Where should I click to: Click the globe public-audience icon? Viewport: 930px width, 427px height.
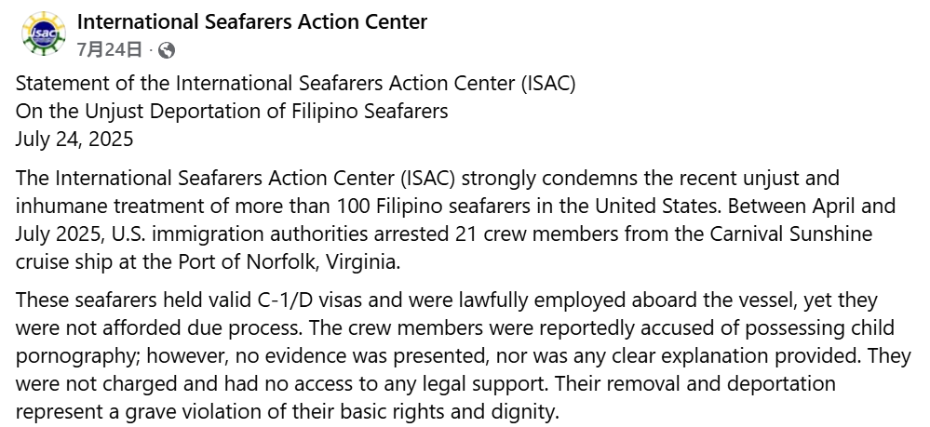point(167,49)
